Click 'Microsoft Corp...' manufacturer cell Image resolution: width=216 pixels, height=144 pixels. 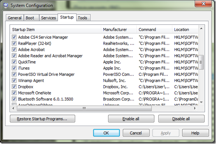118,93
